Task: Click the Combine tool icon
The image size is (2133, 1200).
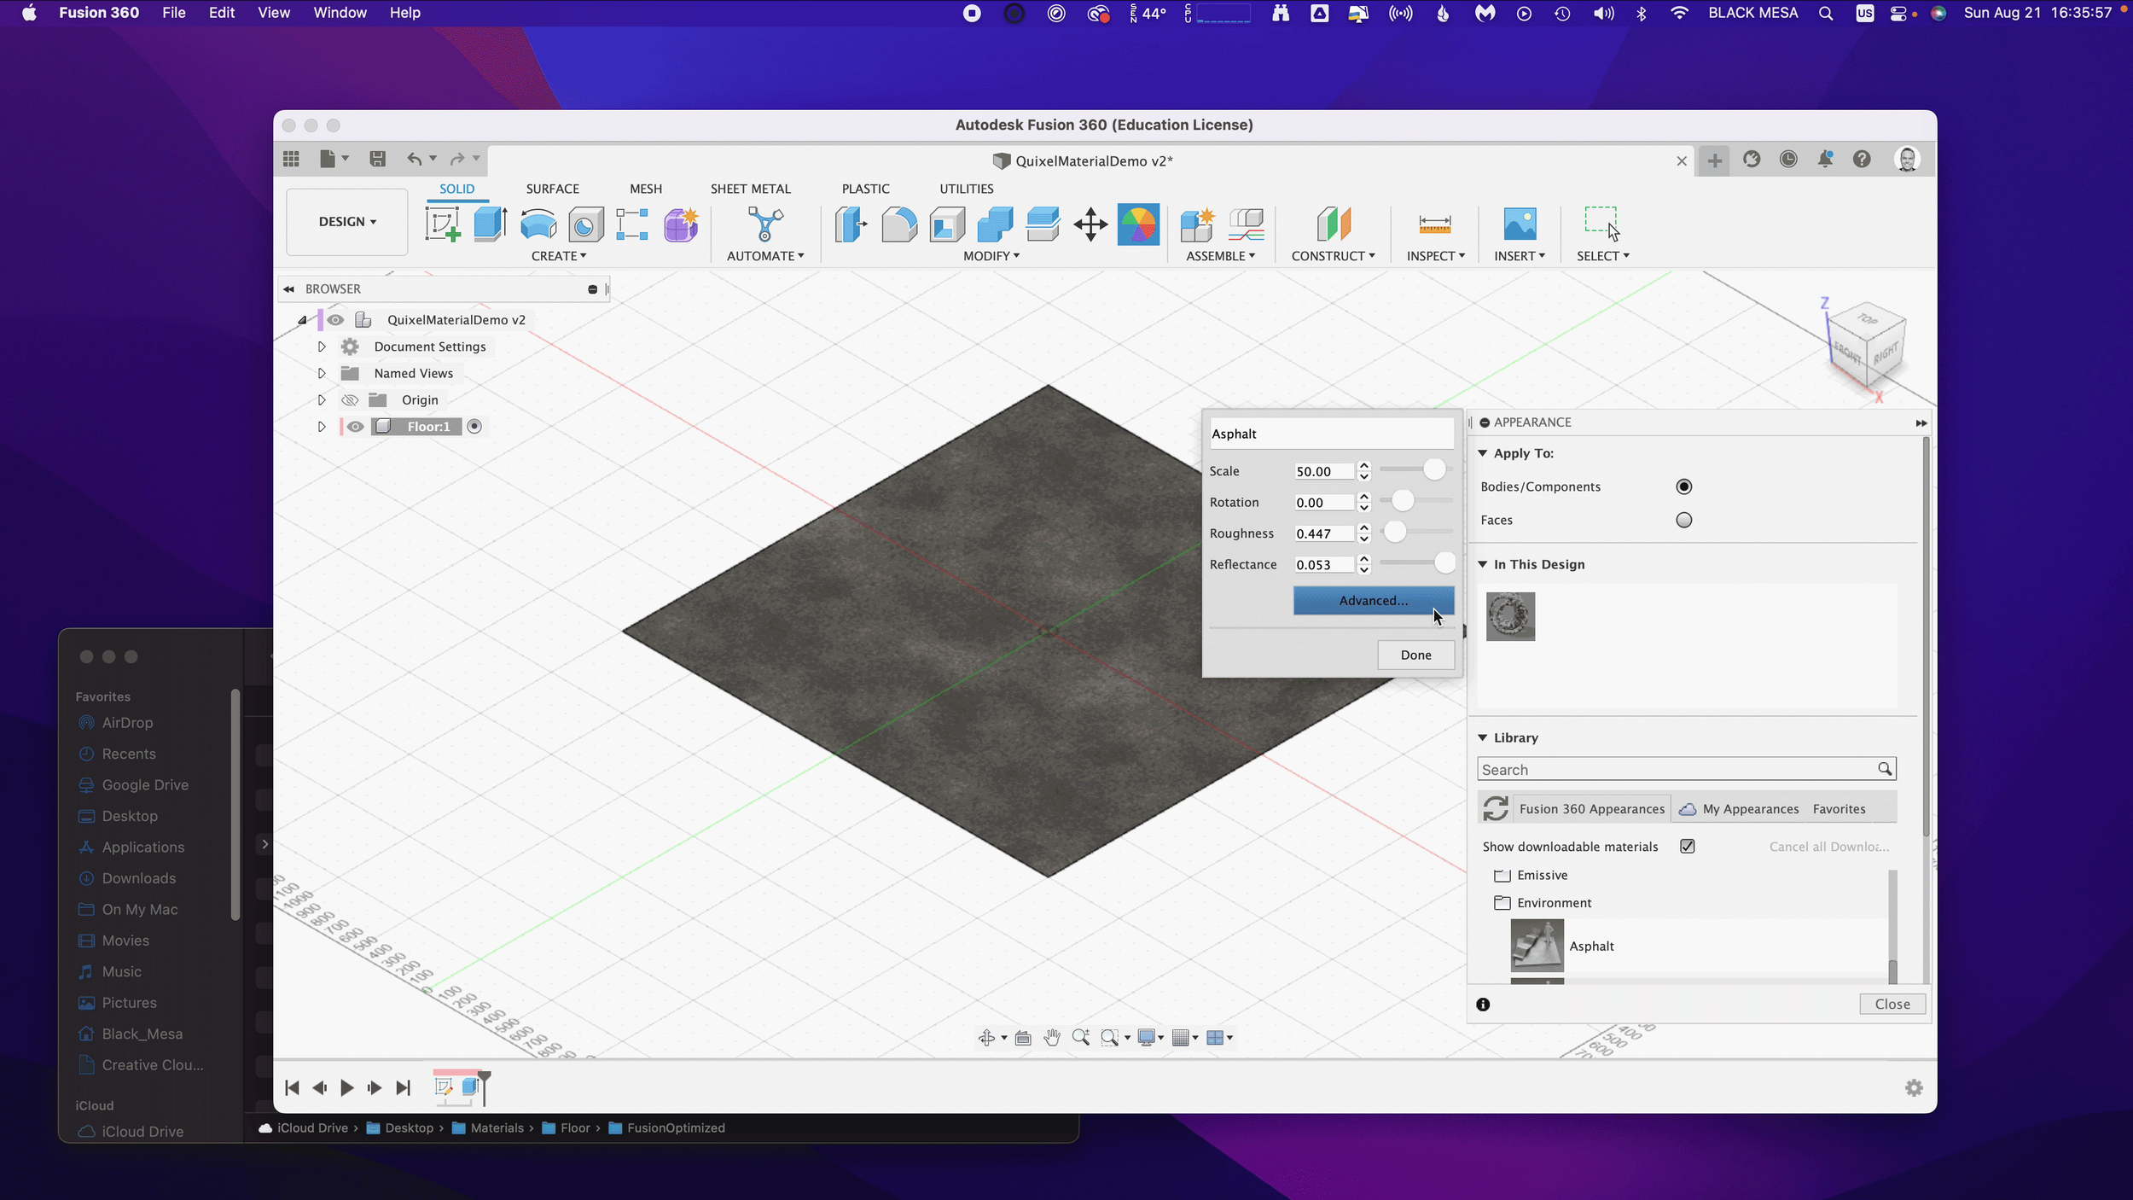Action: click(x=995, y=224)
